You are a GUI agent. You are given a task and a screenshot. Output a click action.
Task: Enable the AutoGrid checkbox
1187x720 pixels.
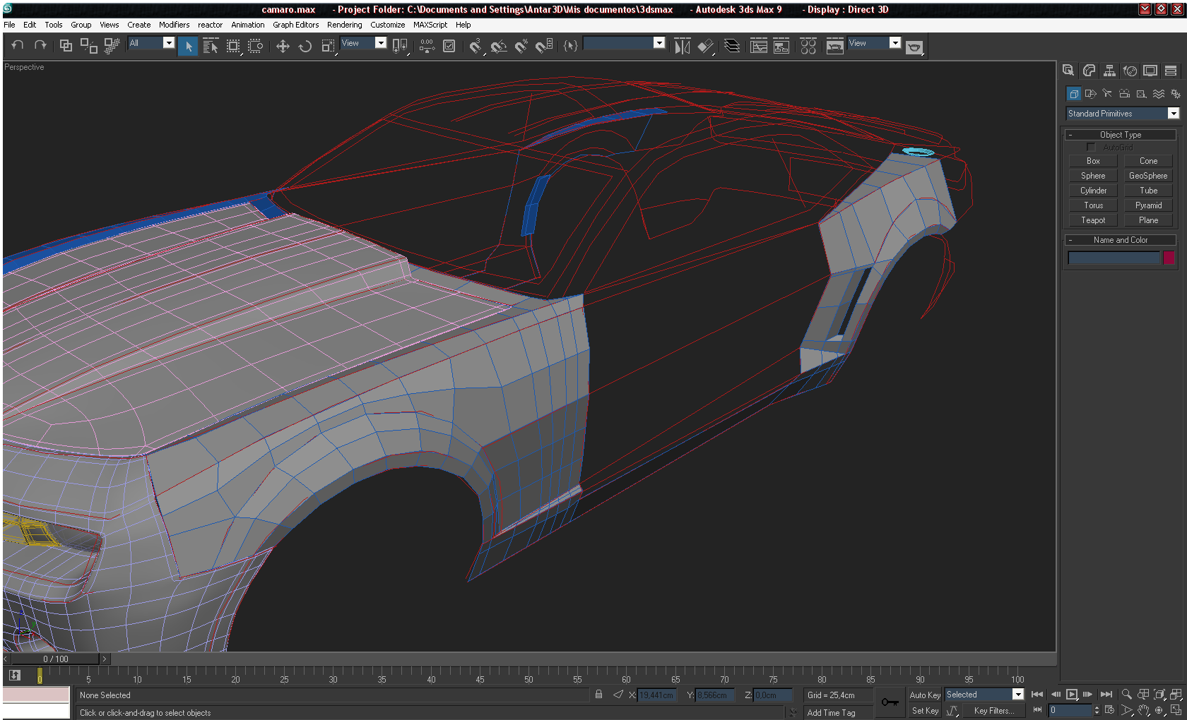1091,147
